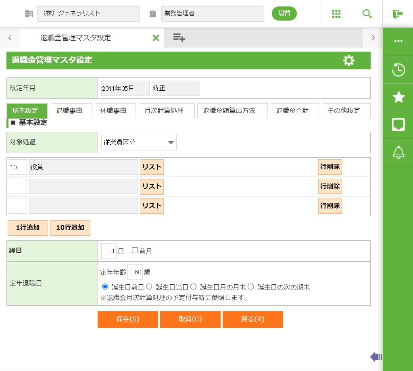Click the 保存(S) button
413x371 pixels.
point(127,319)
